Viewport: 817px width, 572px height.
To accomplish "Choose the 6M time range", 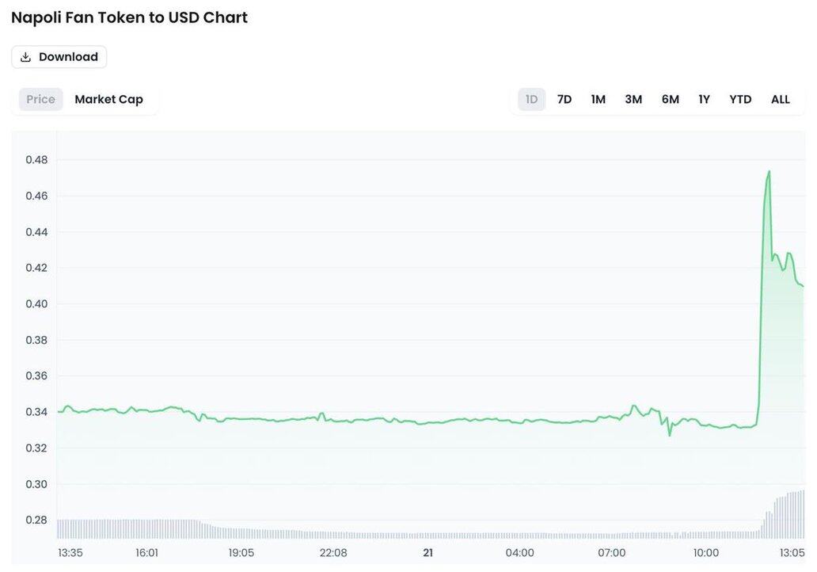I will [x=671, y=99].
